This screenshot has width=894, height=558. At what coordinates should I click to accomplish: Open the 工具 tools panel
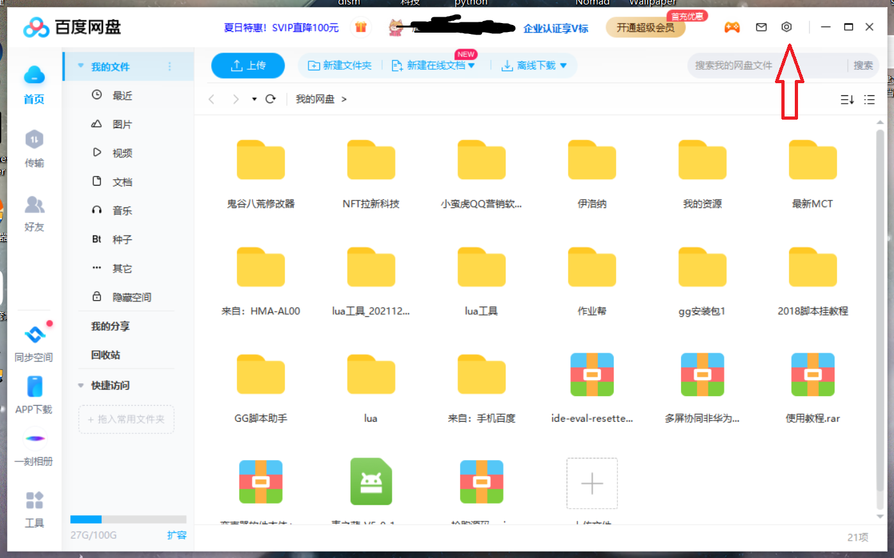point(34,509)
